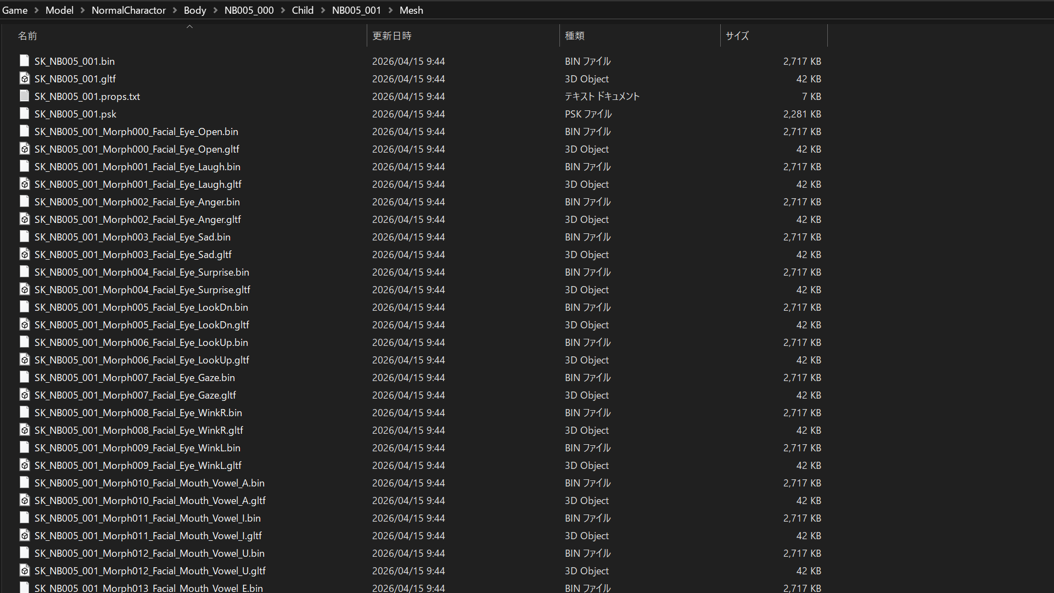Viewport: 1054px width, 593px height.
Task: Select file name SK_NB005_001.bin
Action: (x=75, y=61)
